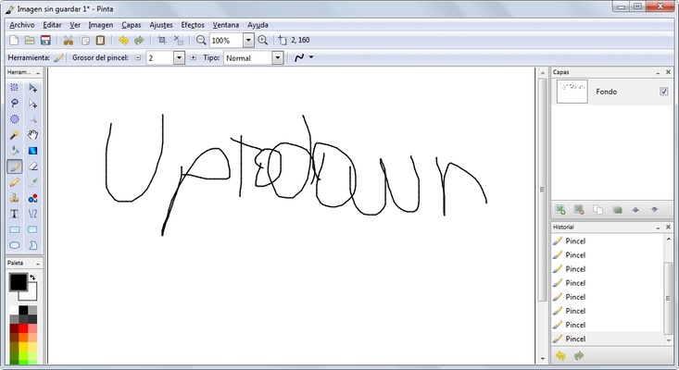Select the Recolor tool
This screenshot has width=679, height=370.
point(32,198)
